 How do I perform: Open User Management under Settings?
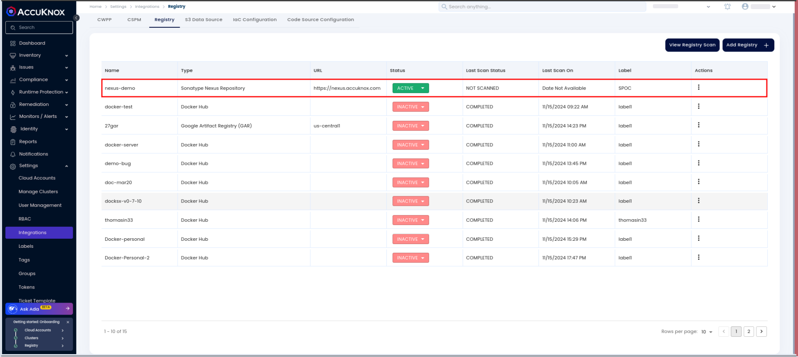[40, 205]
